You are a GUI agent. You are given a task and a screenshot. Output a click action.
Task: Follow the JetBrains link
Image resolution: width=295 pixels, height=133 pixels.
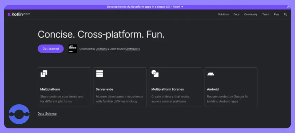tap(101, 49)
